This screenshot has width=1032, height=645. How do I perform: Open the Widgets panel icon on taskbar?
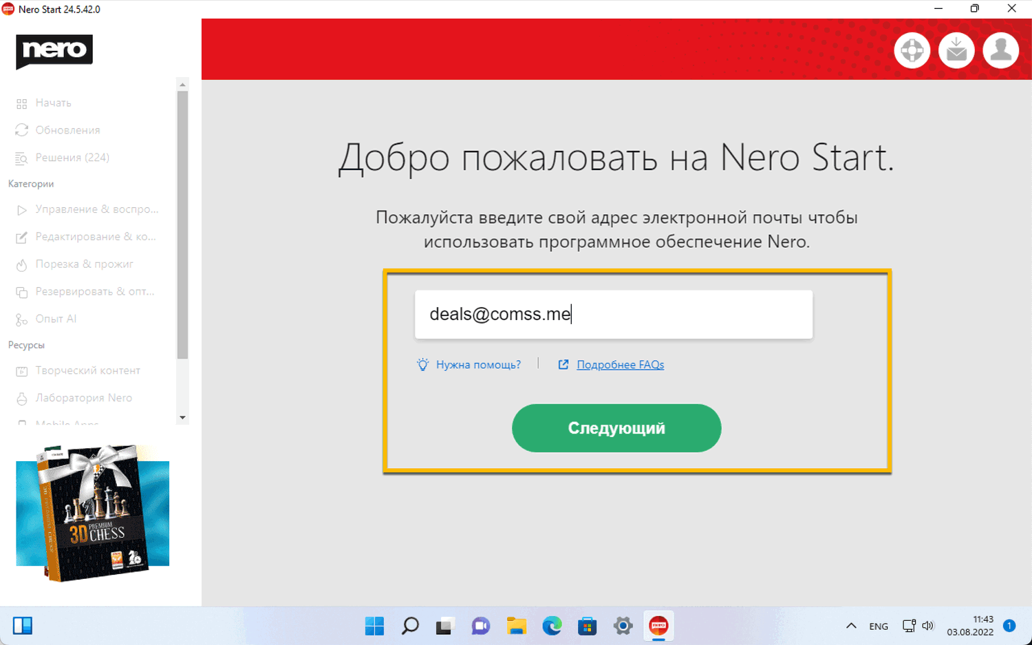(x=23, y=626)
